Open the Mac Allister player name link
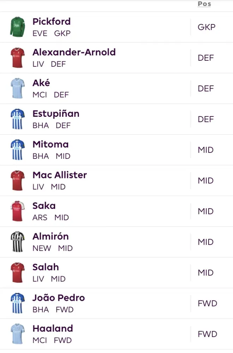This screenshot has height=353, width=233. [x=60, y=175]
